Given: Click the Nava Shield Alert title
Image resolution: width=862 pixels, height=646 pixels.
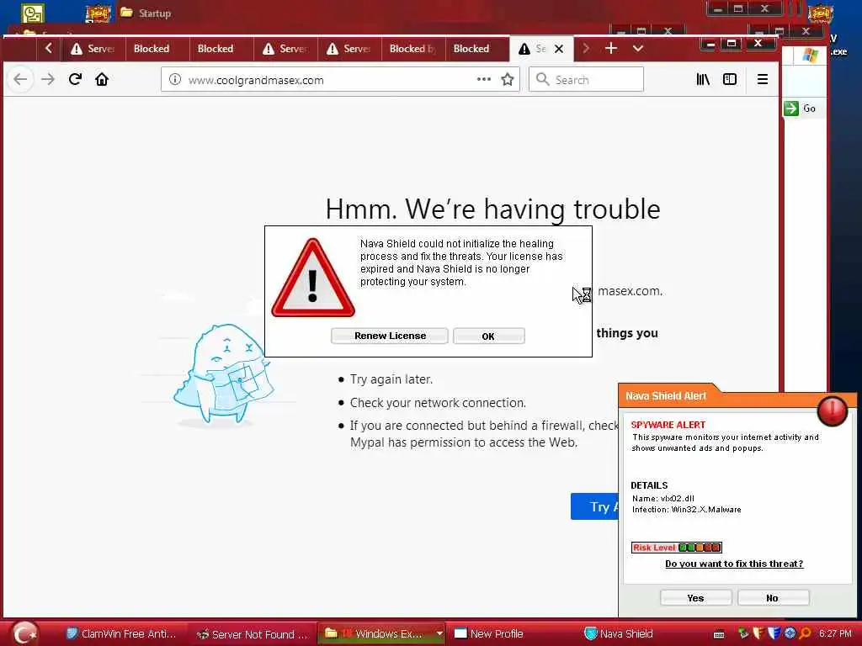Looking at the screenshot, I should [666, 396].
